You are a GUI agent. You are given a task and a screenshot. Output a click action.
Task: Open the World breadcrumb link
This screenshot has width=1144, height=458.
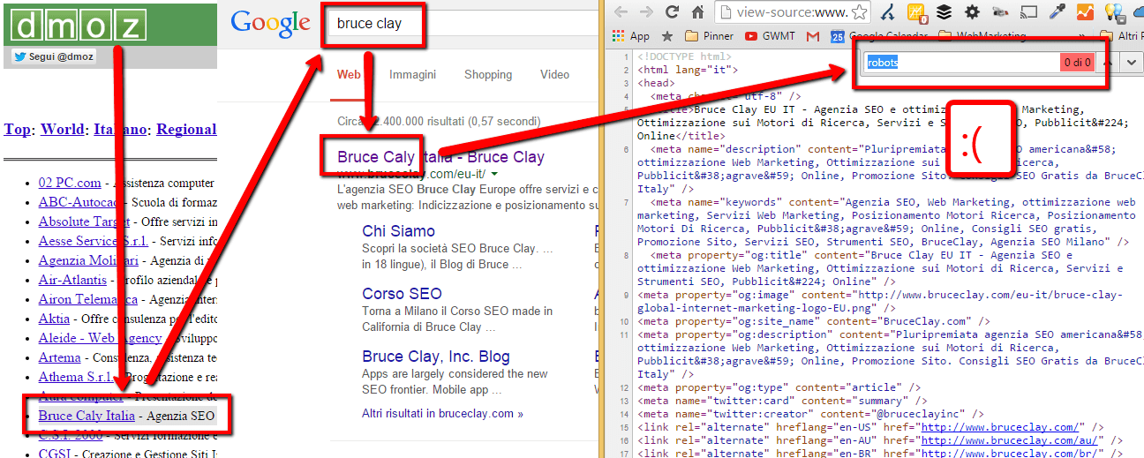pyautogui.click(x=63, y=130)
